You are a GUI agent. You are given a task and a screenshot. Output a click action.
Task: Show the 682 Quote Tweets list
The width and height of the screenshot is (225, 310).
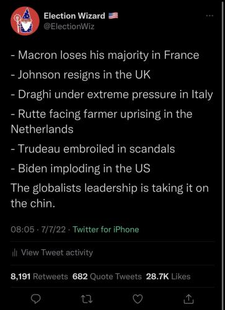point(107,277)
